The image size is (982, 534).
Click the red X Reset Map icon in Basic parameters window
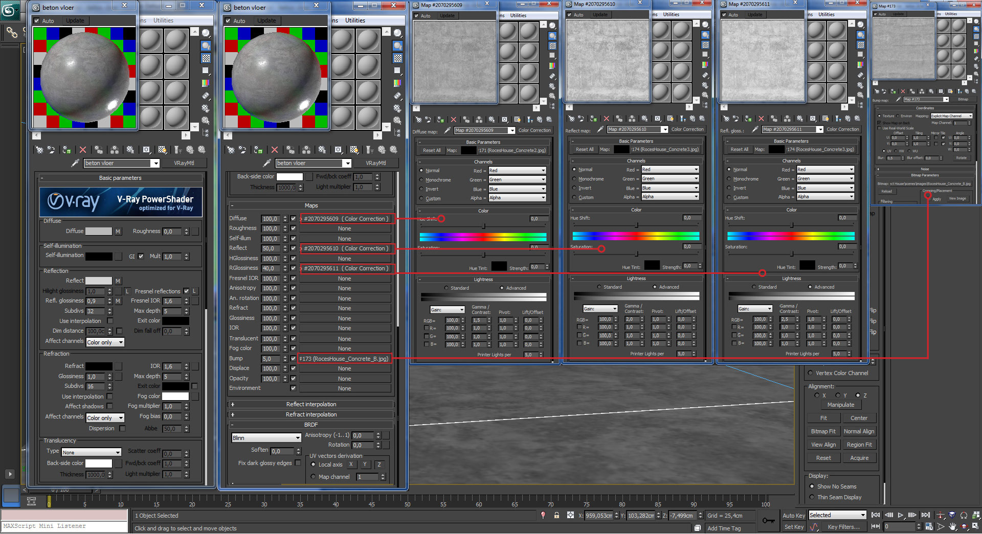click(x=83, y=150)
